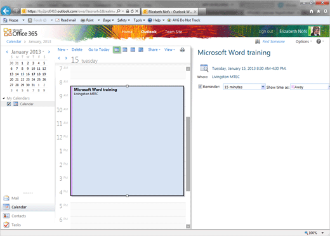Click the stop loading X in address bar
The width and height of the screenshot is (330, 236).
coord(137,11)
